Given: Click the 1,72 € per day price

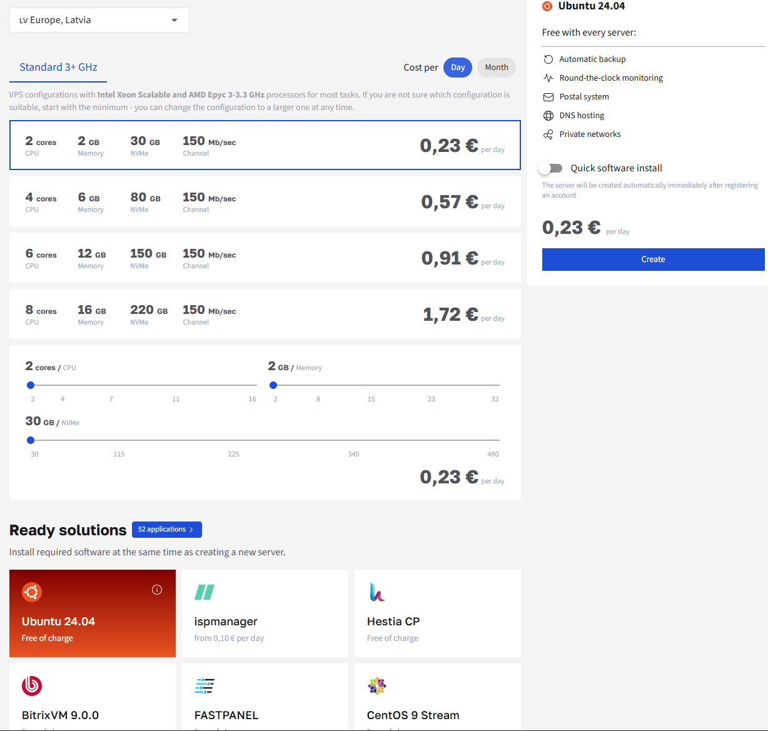Looking at the screenshot, I should point(463,315).
